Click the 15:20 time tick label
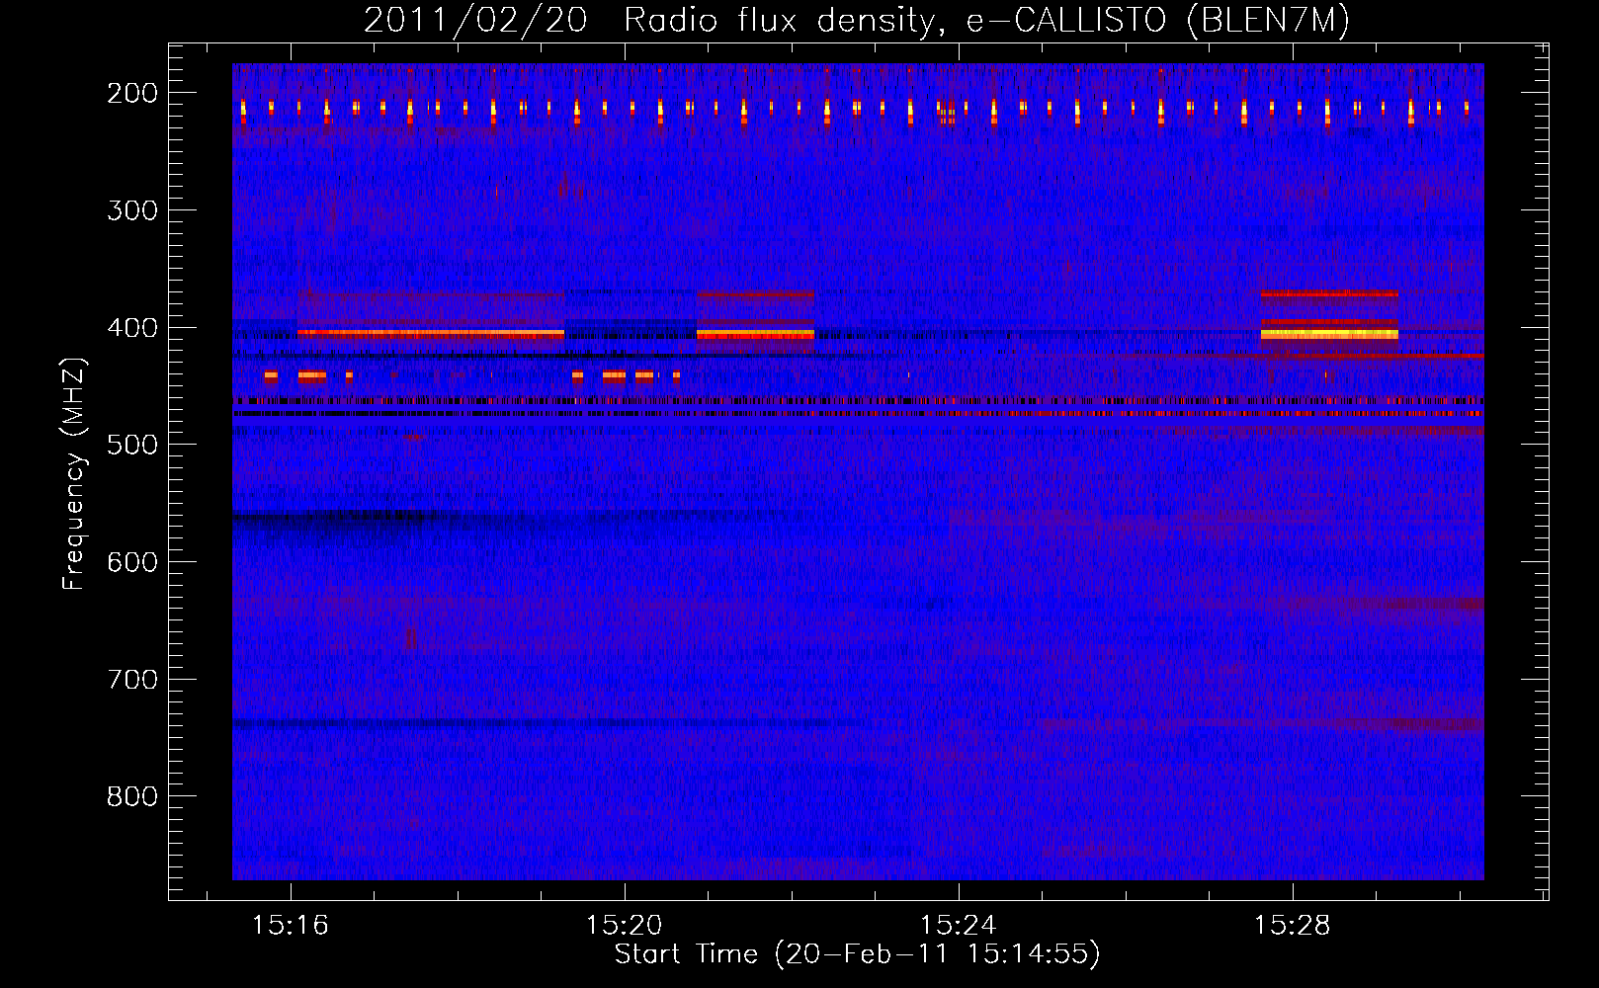1599x988 pixels. pyautogui.click(x=624, y=926)
